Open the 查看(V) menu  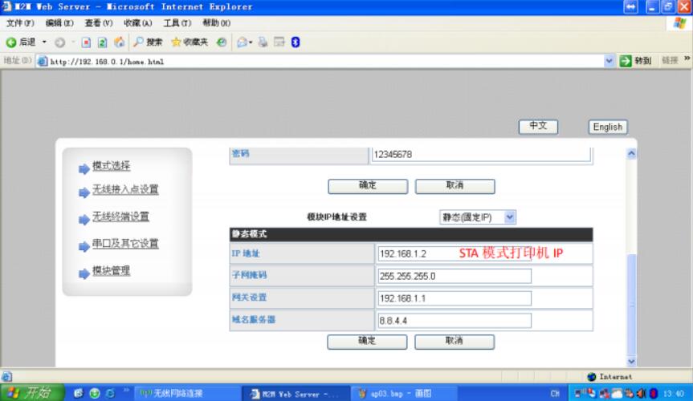coord(98,25)
